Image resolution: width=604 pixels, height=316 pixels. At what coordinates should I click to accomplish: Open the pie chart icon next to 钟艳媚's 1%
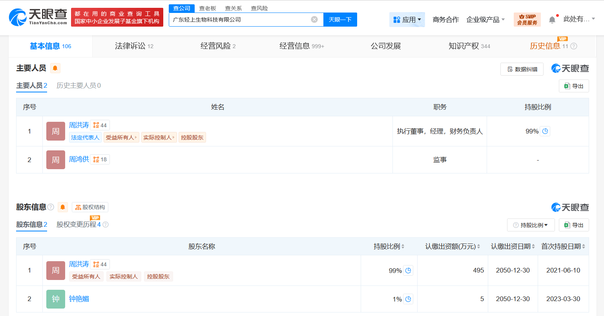(x=408, y=299)
